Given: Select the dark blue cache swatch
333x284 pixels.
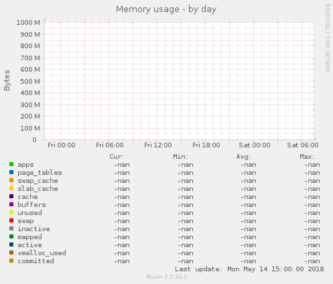Looking at the screenshot, I should (x=11, y=196).
